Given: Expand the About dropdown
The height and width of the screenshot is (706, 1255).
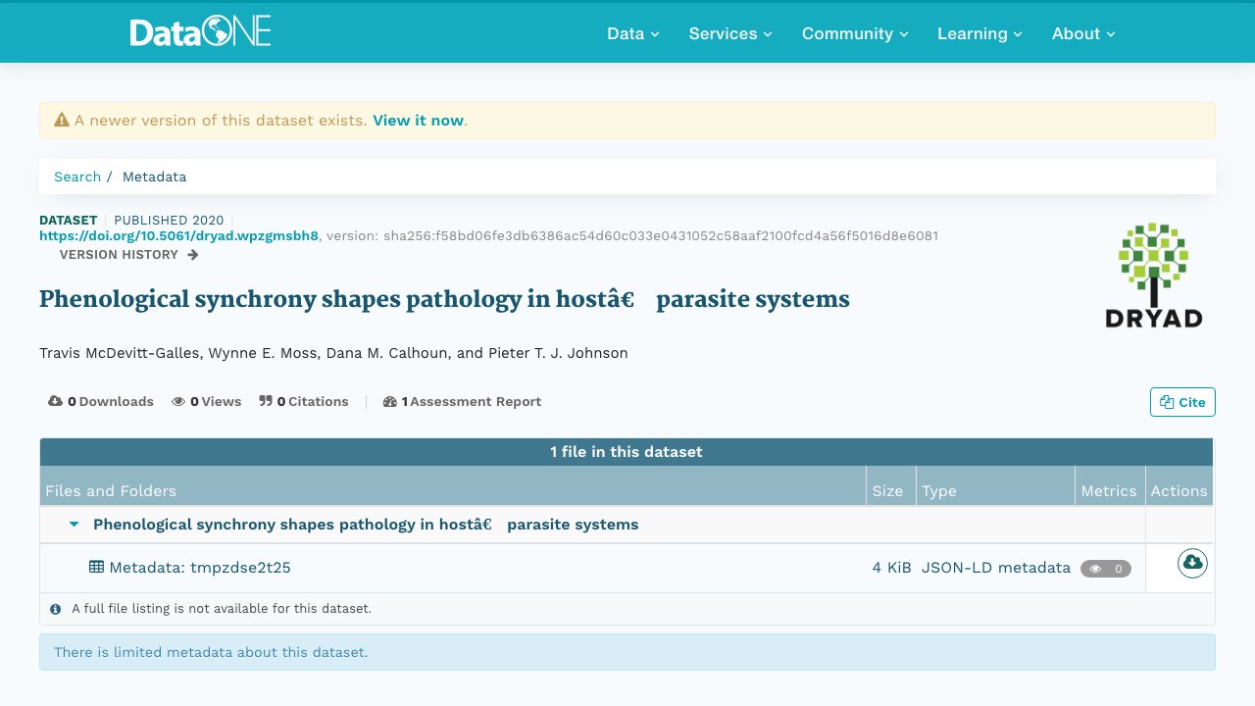Looking at the screenshot, I should pyautogui.click(x=1083, y=33).
